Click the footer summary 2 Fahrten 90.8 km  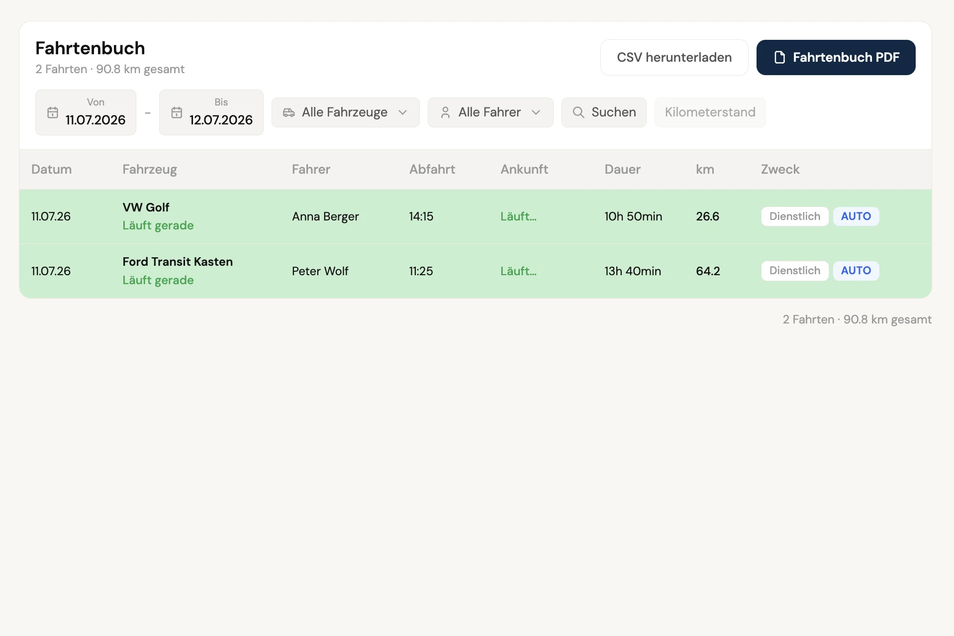point(857,319)
